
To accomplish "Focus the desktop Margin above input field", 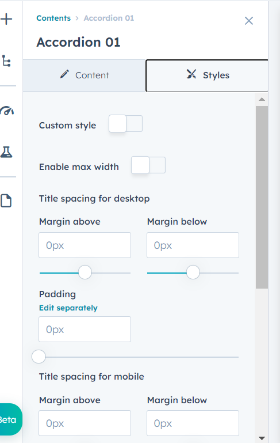I will pyautogui.click(x=85, y=245).
